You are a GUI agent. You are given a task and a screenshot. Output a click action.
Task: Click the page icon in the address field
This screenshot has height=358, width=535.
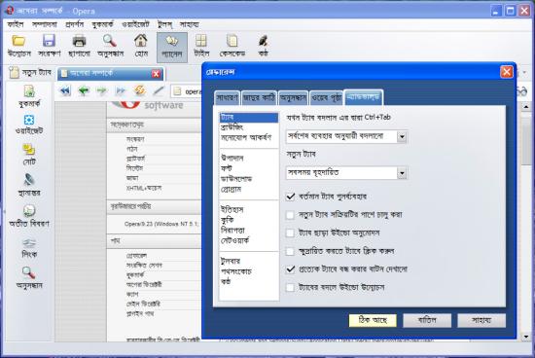click(x=177, y=91)
